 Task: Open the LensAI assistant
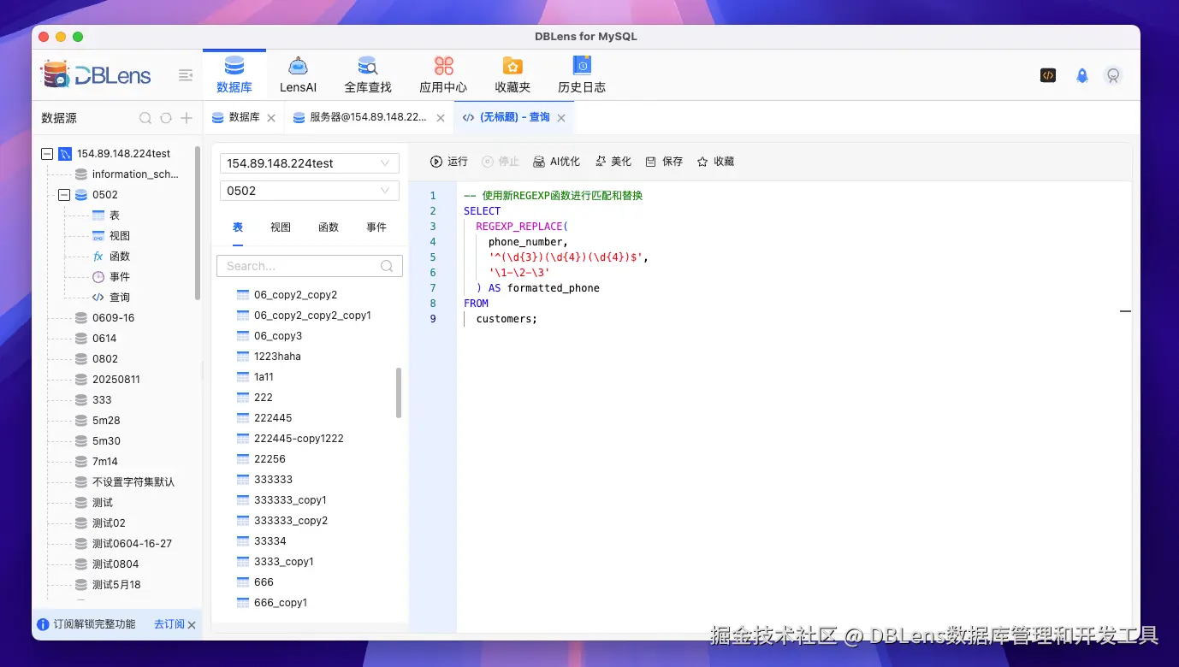point(298,74)
